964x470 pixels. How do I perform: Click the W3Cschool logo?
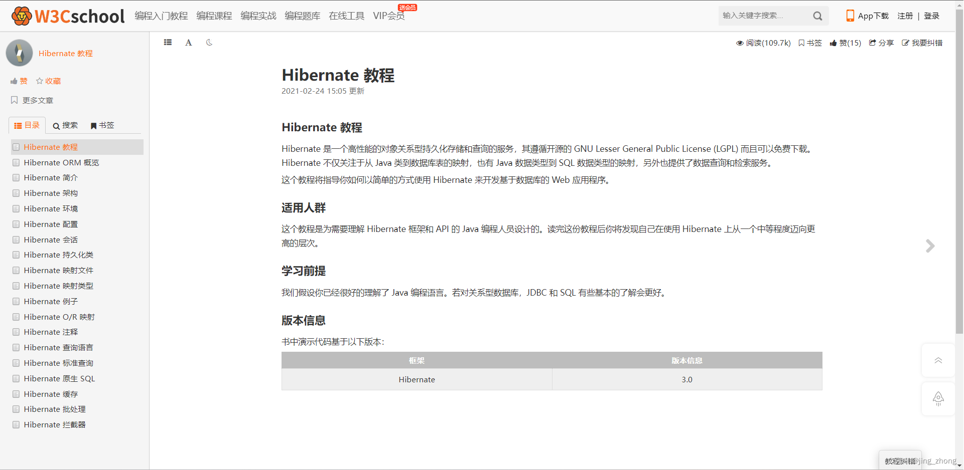[x=68, y=16]
